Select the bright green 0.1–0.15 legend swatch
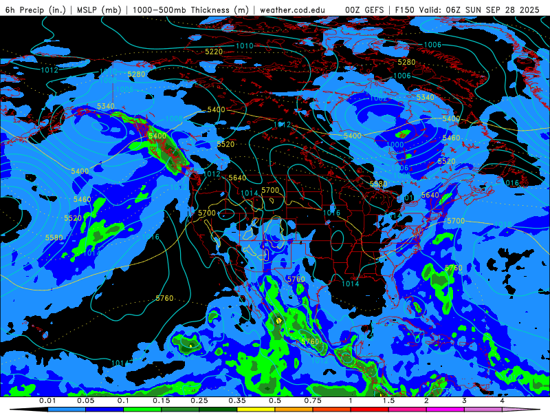 pos(142,410)
